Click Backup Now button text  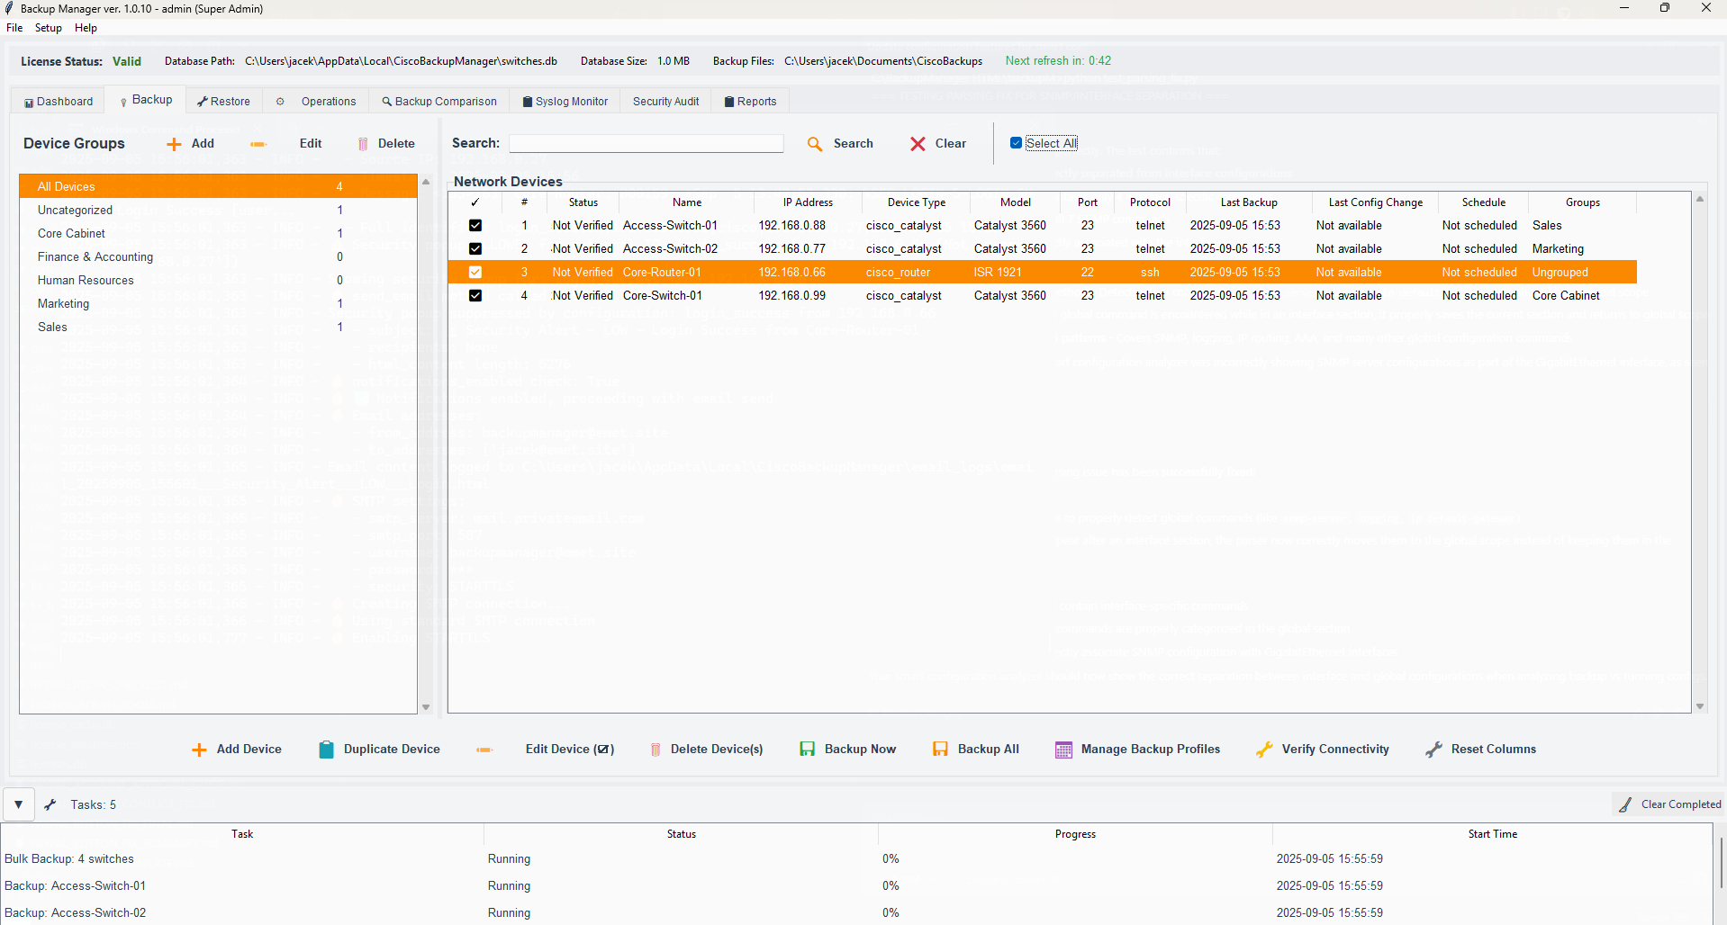pyautogui.click(x=860, y=750)
